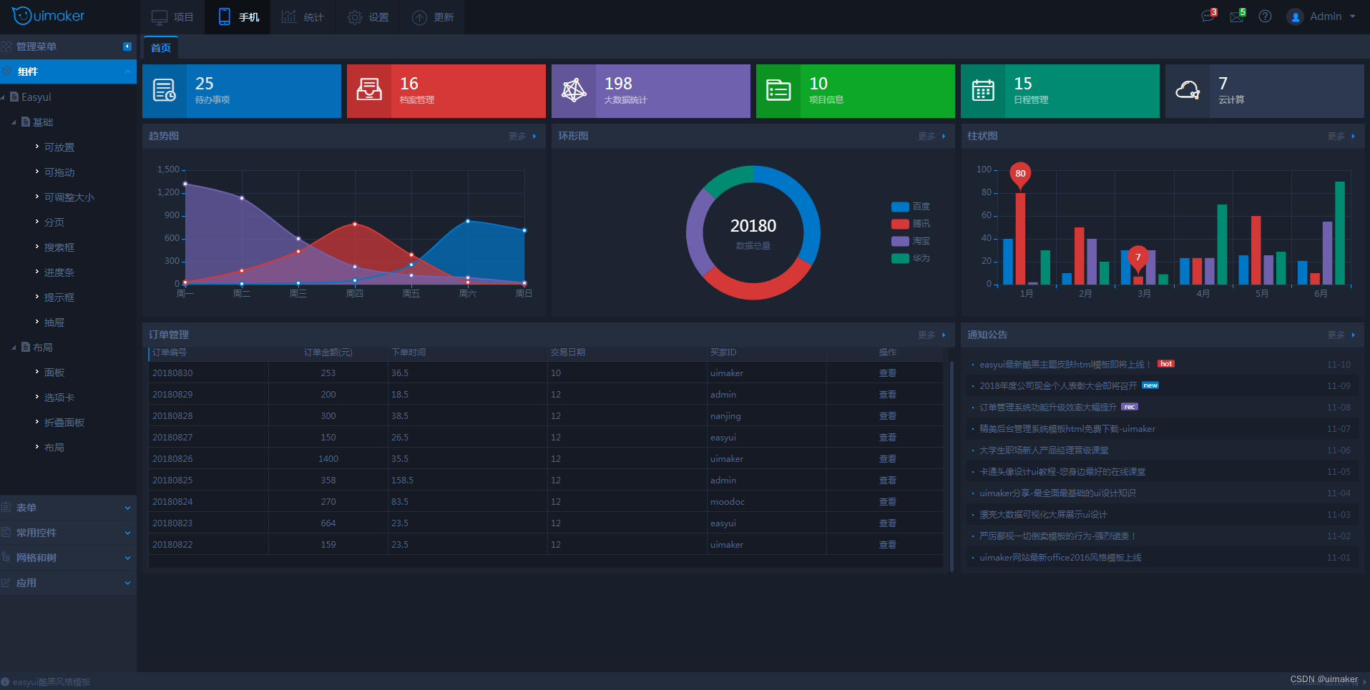Open the Admin user dropdown
Screen dimensions: 1370x690
click(1321, 16)
